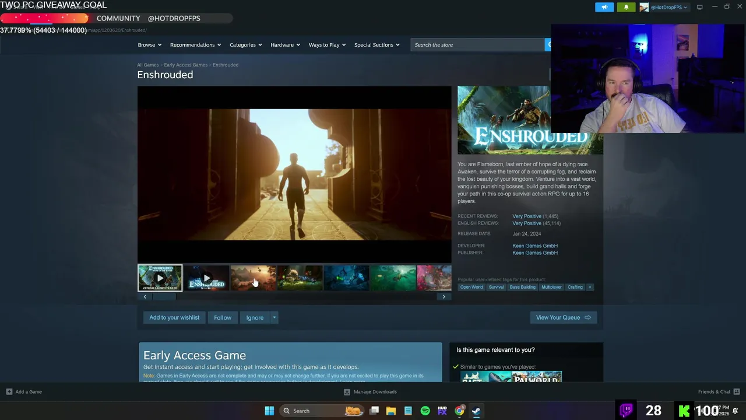Click the Base Building tag

pyautogui.click(x=522, y=287)
